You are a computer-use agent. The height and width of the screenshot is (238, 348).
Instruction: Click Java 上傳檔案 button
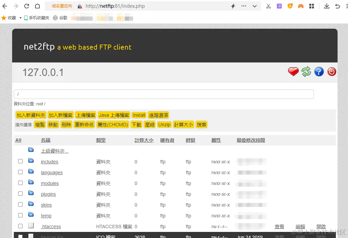point(114,115)
